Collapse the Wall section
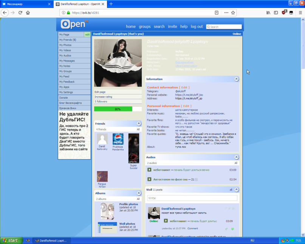 [x=237, y=190]
